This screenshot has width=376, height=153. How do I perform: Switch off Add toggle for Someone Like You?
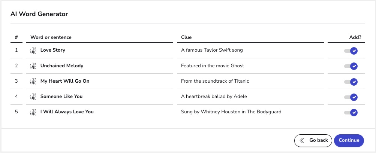351,97
